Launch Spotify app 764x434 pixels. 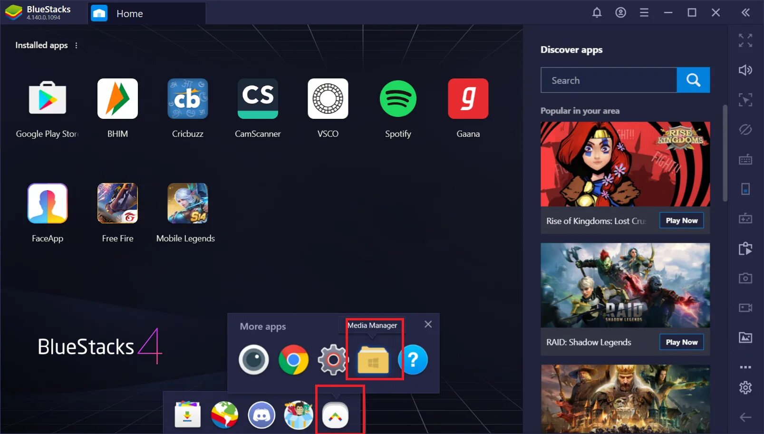pos(398,99)
